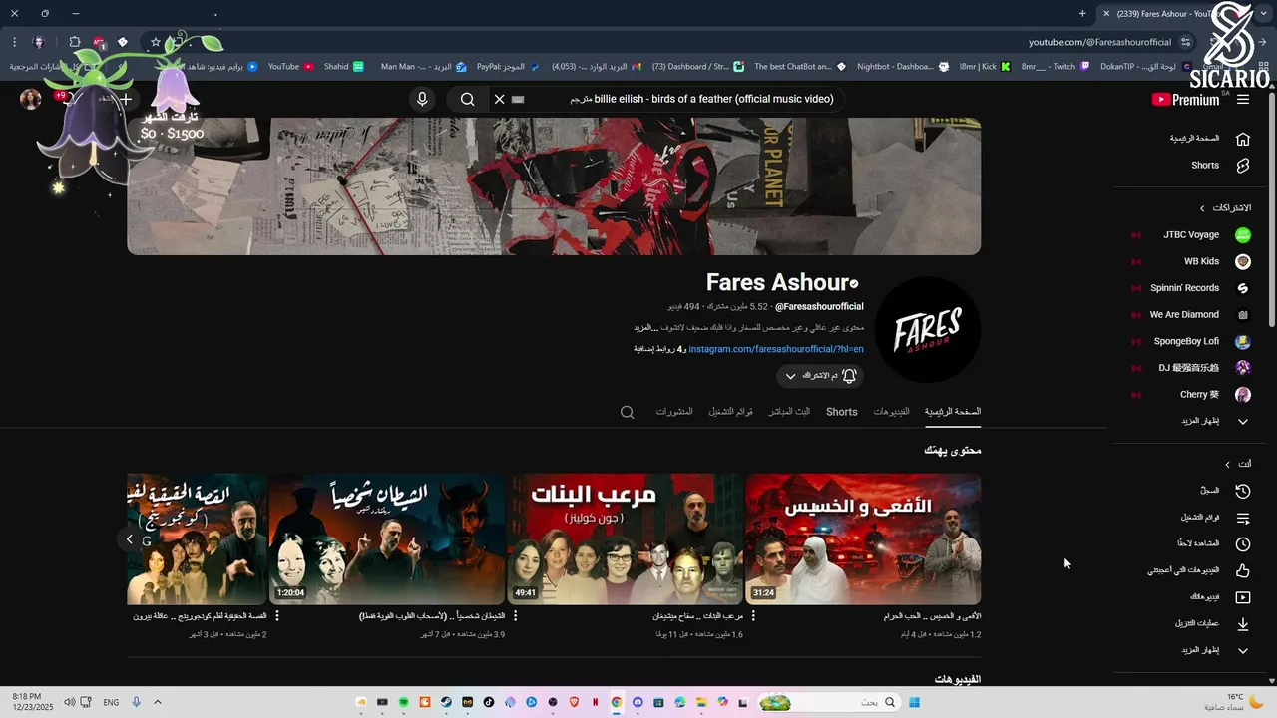
Task: Switch to the الفيديوهات channel tab
Action: click(891, 412)
